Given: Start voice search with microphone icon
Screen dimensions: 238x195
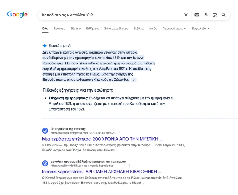Looking at the screenshot, I should point(206,15).
